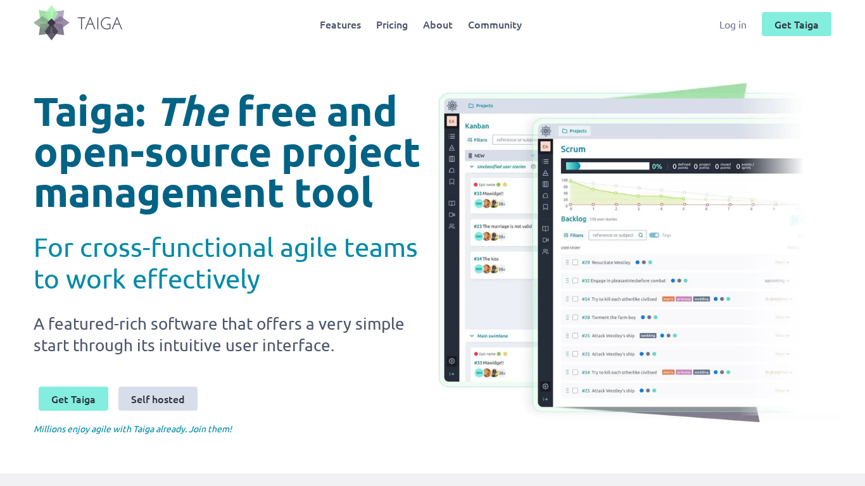Viewport: 865px width, 486px height.
Task: Click the Epics icon in the sidebar
Action: pos(546,173)
